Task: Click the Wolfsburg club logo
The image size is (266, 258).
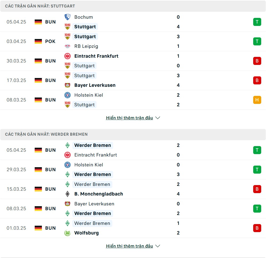Action: click(68, 233)
